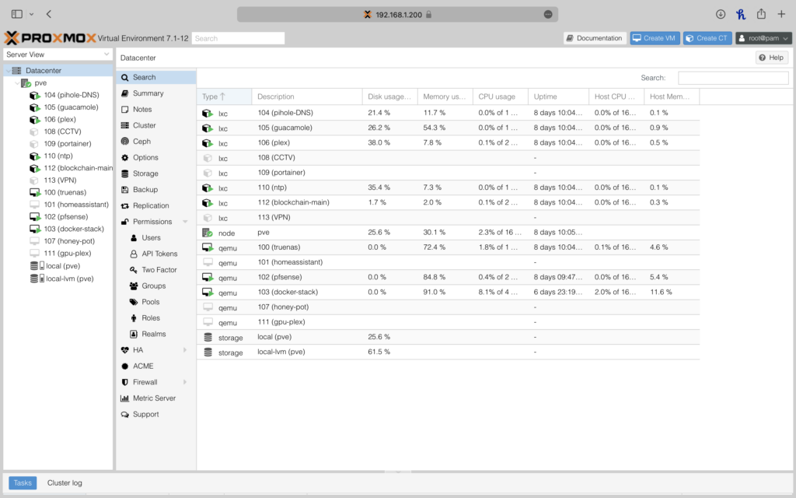Click stopped container icon for 108 (CCTV) in tree
The image size is (796, 498).
34,132
